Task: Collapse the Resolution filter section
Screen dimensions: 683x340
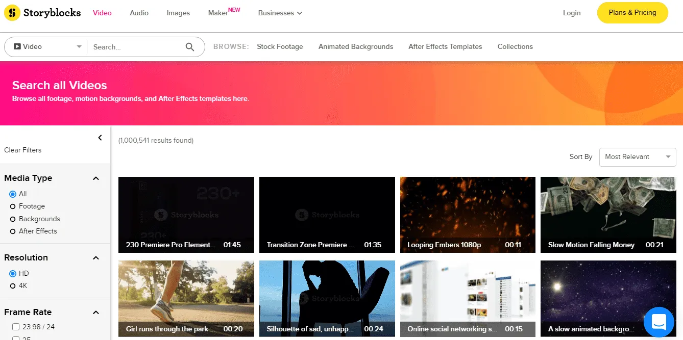Action: (x=95, y=258)
